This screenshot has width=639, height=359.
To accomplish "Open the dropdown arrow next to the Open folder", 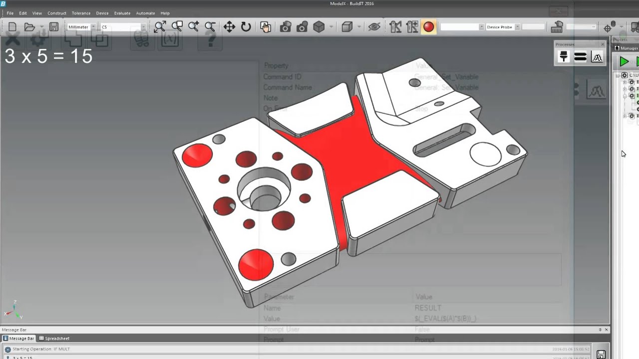I will (41, 27).
